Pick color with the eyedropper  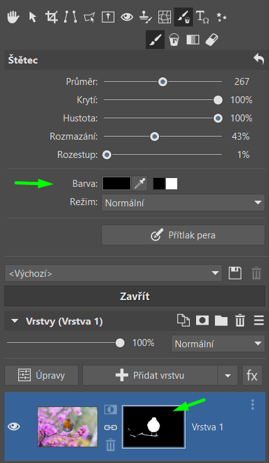(x=140, y=184)
